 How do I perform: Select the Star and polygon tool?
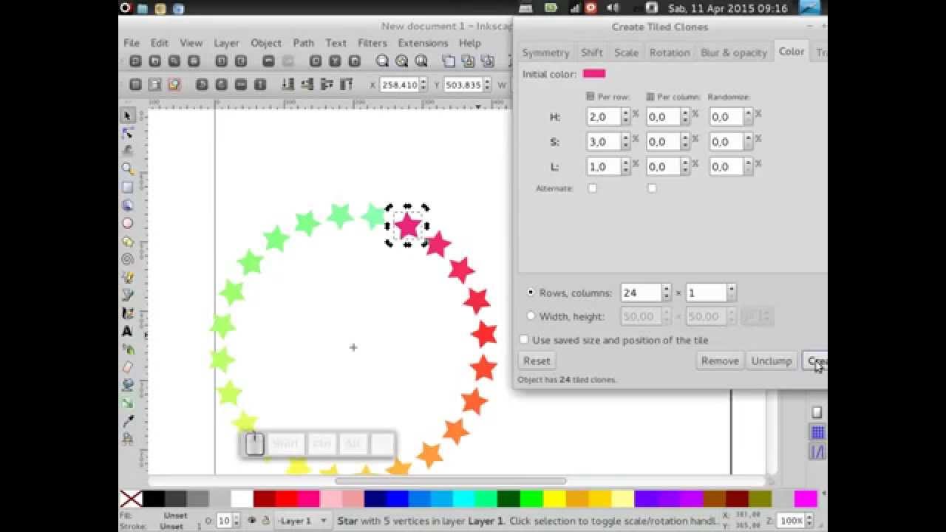pyautogui.click(x=127, y=242)
